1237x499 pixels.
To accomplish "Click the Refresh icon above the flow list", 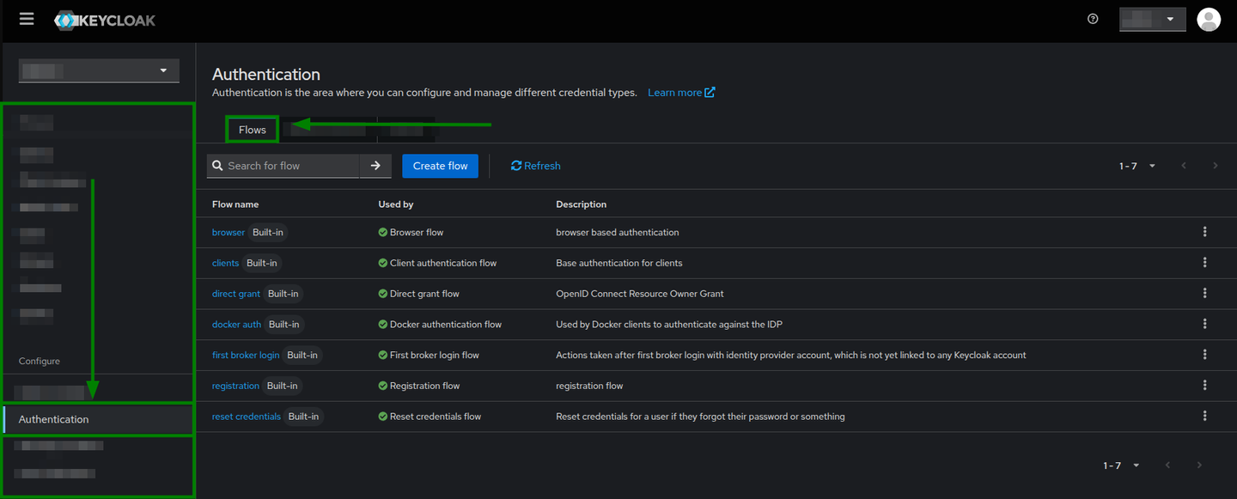I will 534,165.
